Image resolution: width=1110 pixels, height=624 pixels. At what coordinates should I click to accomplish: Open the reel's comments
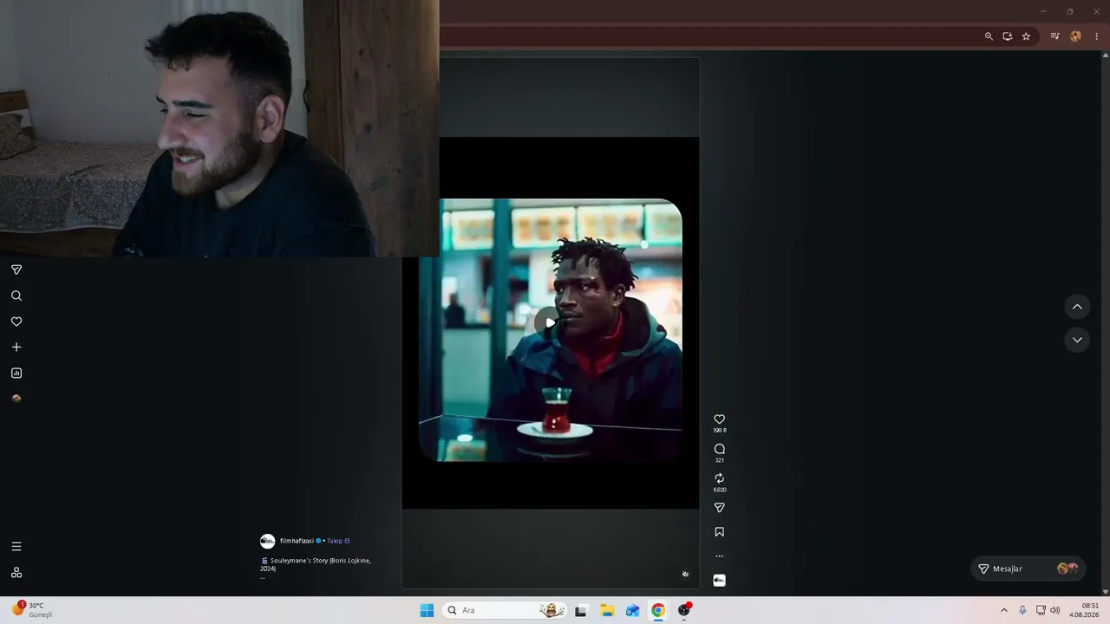click(x=719, y=449)
